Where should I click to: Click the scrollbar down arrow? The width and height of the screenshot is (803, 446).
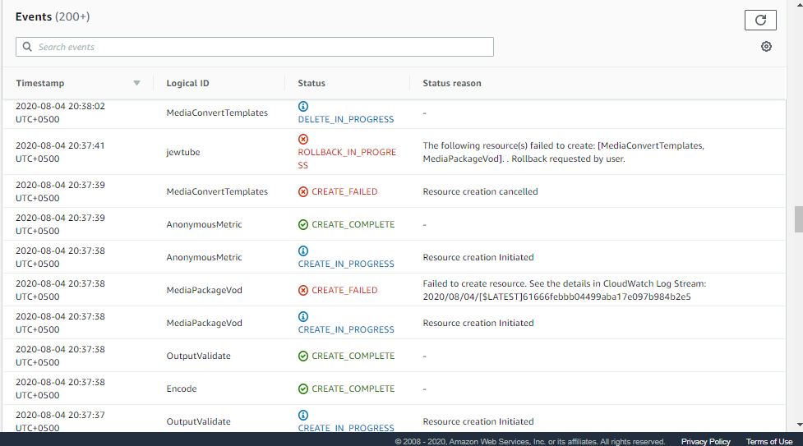[799, 425]
